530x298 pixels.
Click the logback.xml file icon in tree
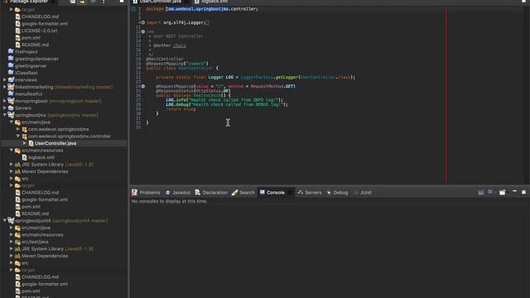coord(24,157)
